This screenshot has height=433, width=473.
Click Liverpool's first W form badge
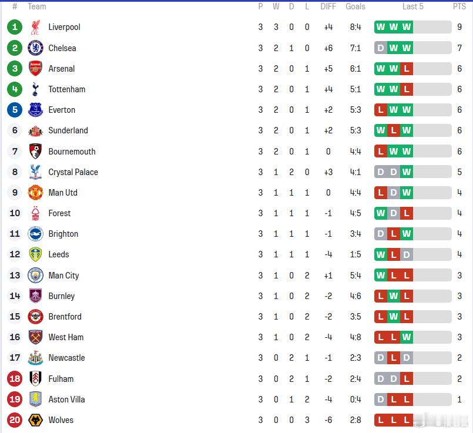tap(381, 27)
